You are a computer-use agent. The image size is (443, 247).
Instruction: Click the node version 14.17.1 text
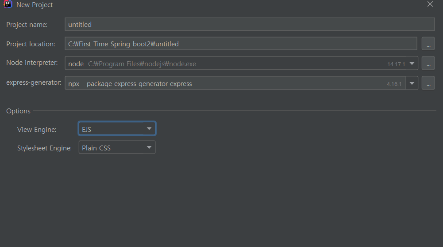coord(396,64)
